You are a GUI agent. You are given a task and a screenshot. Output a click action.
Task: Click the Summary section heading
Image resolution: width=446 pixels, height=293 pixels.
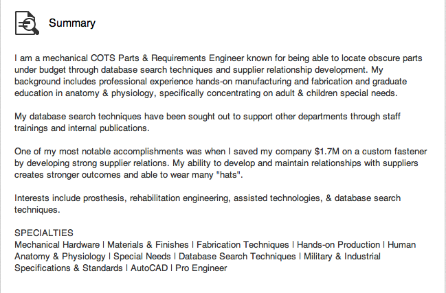72,23
